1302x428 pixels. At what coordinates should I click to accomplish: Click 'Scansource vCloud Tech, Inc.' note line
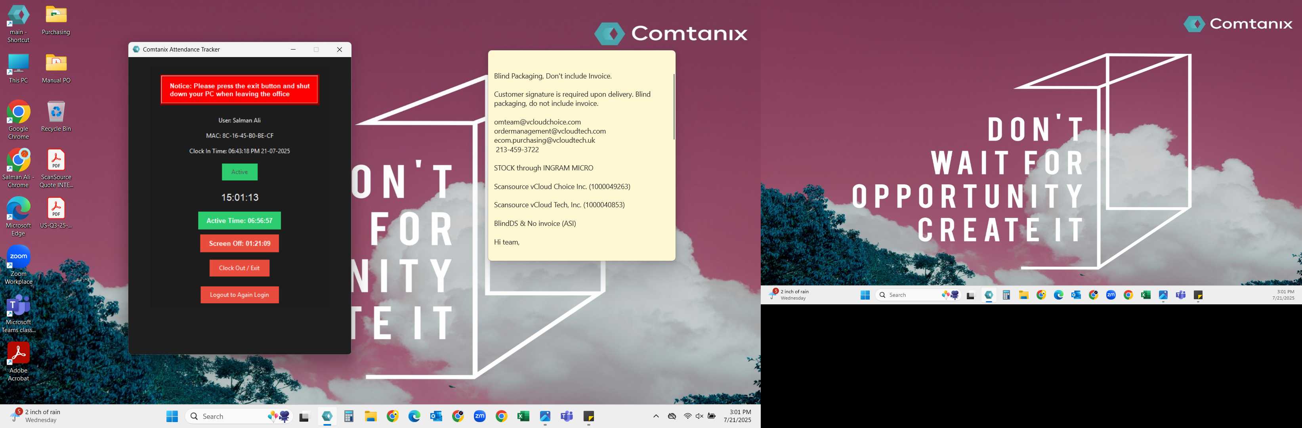click(559, 205)
